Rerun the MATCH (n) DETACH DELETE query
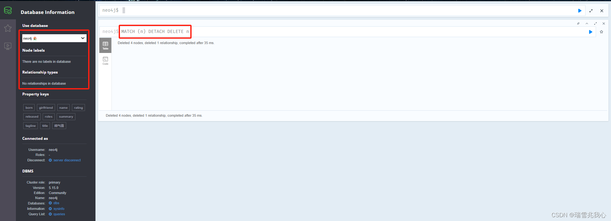 (591, 32)
